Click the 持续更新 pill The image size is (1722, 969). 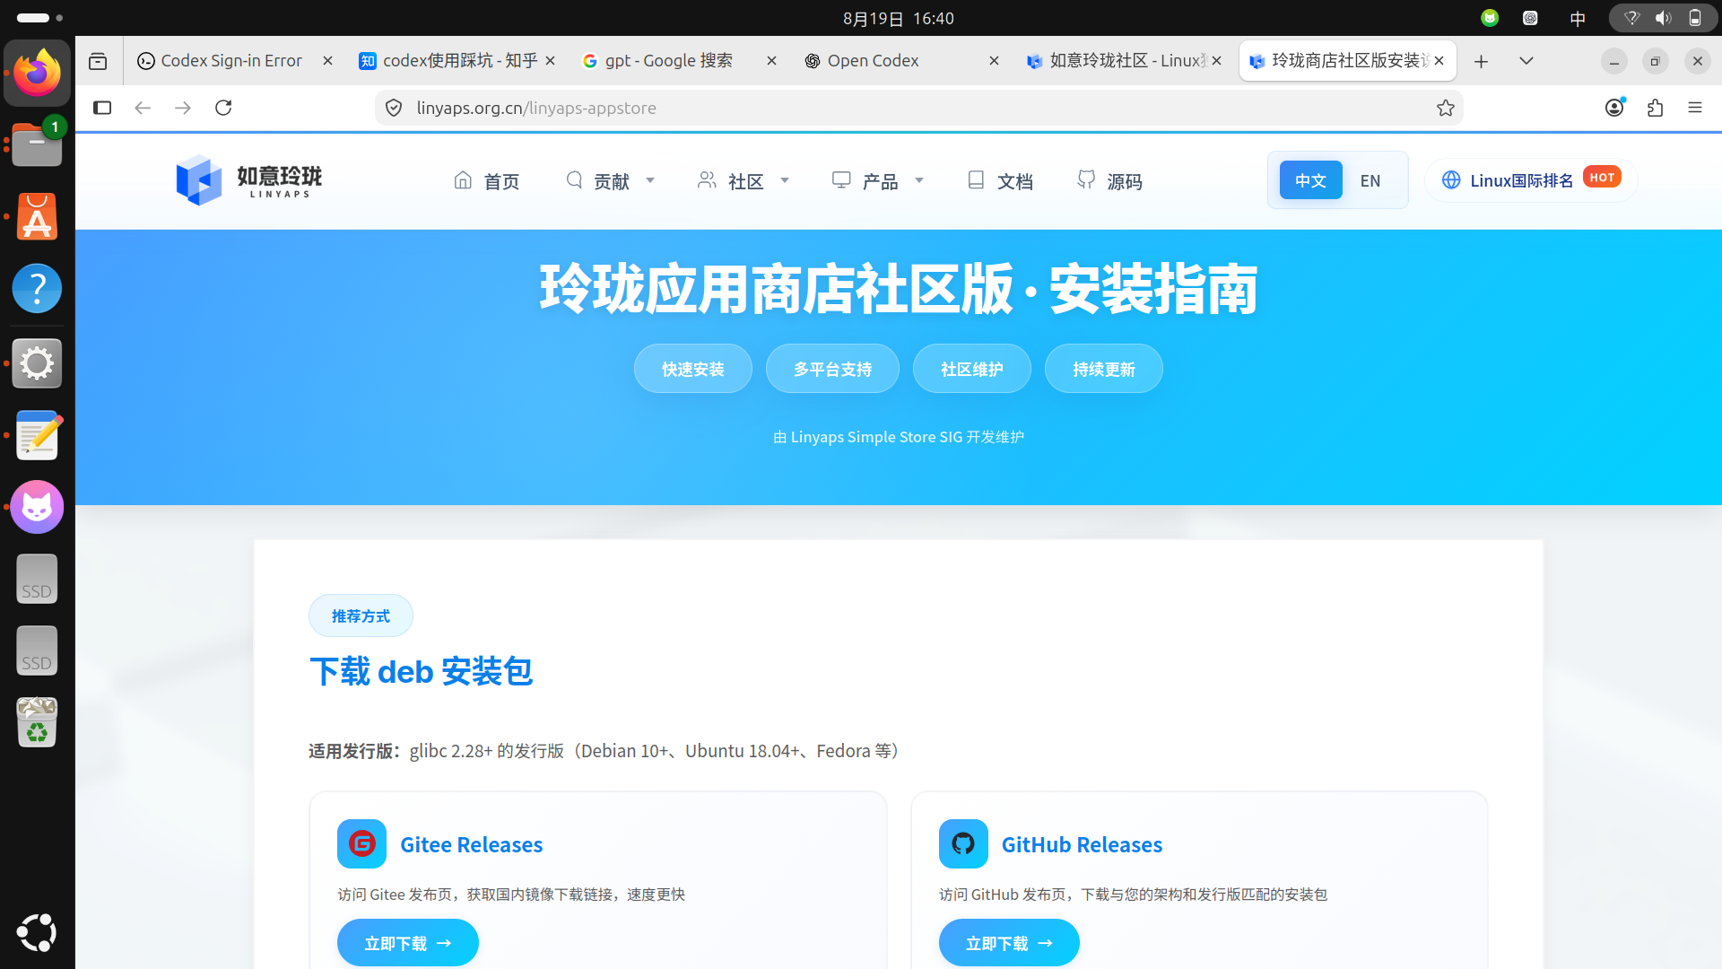pos(1103,369)
